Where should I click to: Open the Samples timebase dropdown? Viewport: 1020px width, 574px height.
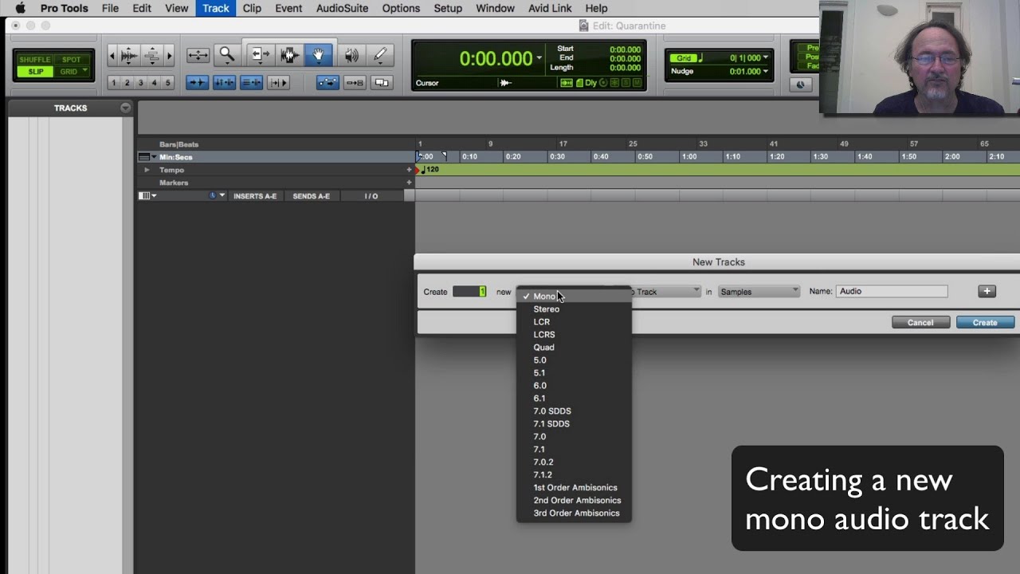coord(759,292)
